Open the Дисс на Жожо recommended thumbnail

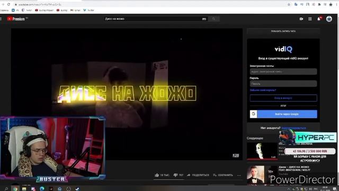click(262, 175)
